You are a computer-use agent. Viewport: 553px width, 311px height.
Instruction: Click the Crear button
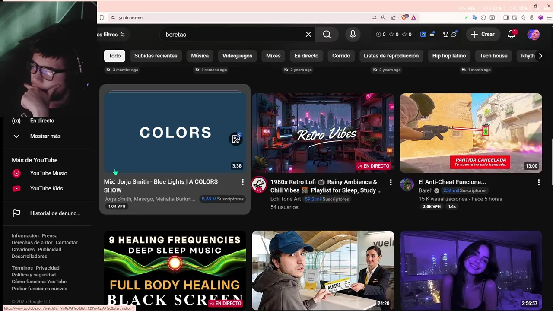pyautogui.click(x=483, y=35)
